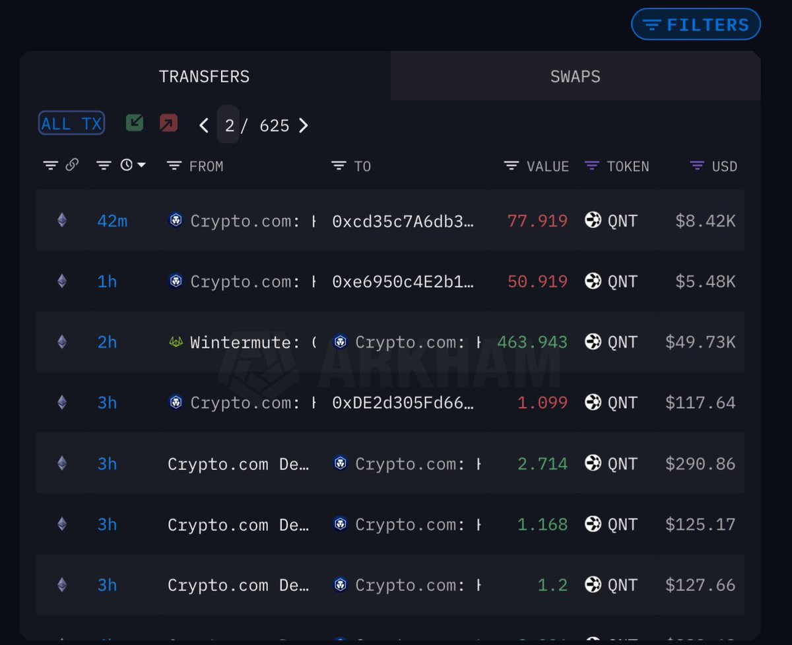Click QNT token in the $117.64 row
Image resolution: width=792 pixels, height=645 pixels.
coord(612,403)
